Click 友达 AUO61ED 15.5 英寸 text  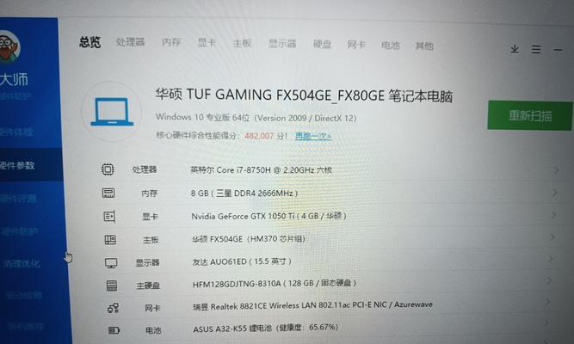click(x=242, y=261)
